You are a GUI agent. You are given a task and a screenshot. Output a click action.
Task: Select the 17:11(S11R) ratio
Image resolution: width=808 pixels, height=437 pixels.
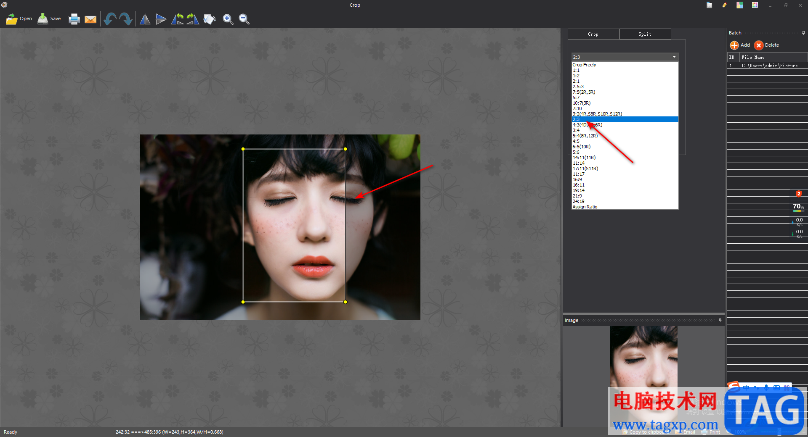625,168
